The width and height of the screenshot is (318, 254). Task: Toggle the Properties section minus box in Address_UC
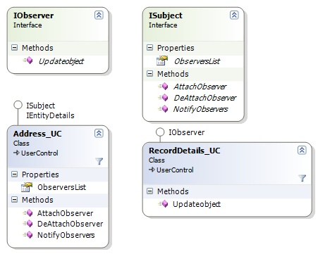pos(14,174)
